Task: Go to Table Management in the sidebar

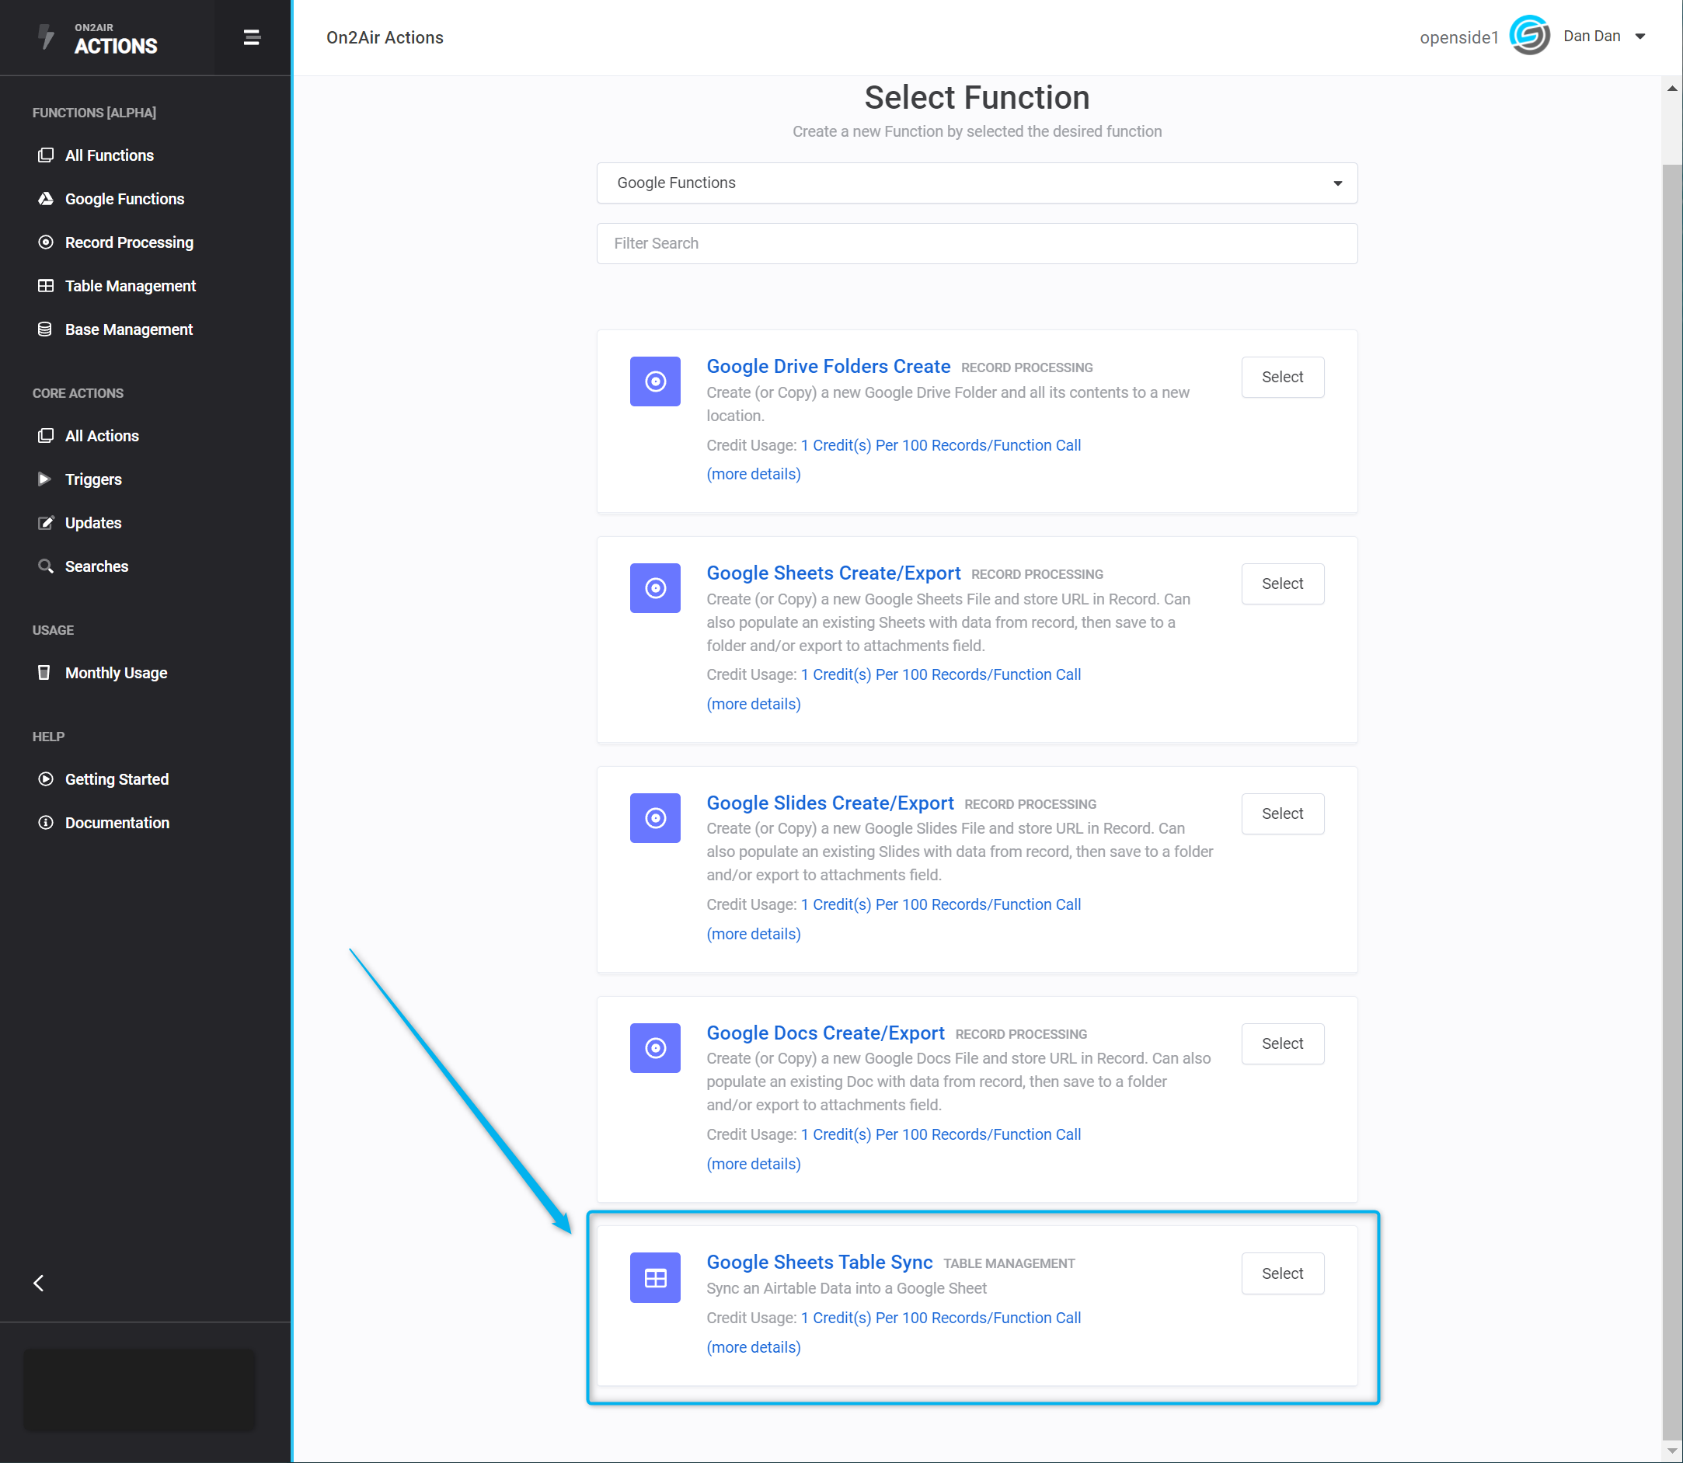Action: 131,286
